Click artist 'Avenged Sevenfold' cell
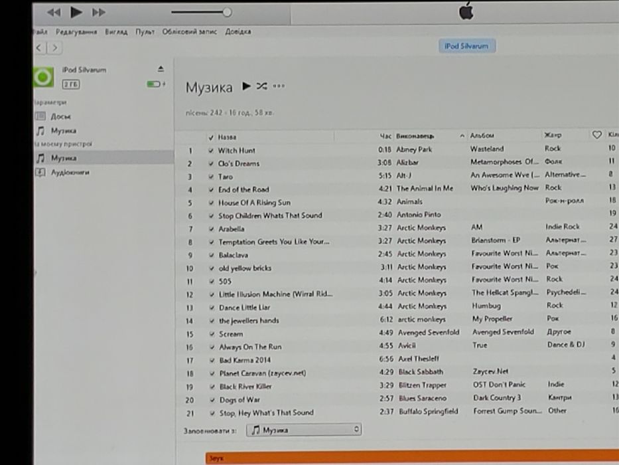 point(429,333)
